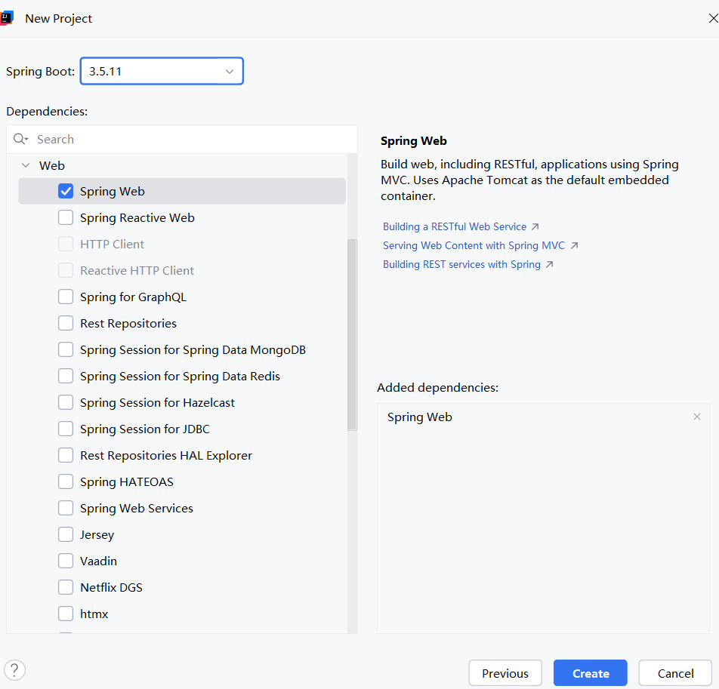Select the HTTP Client row label

coord(112,245)
